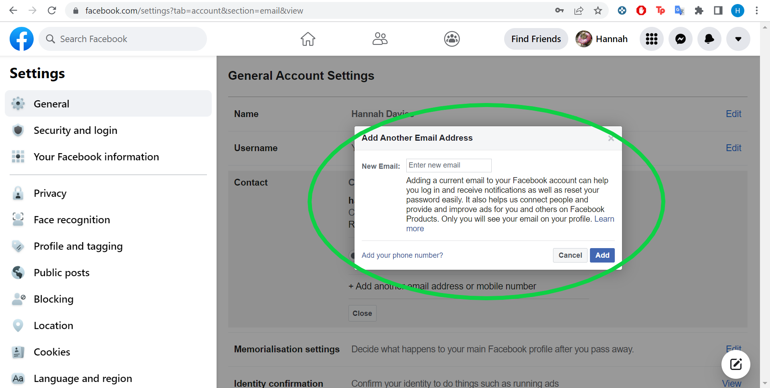Open Security and login settings
Screen dimensions: 770x388
(x=108, y=130)
